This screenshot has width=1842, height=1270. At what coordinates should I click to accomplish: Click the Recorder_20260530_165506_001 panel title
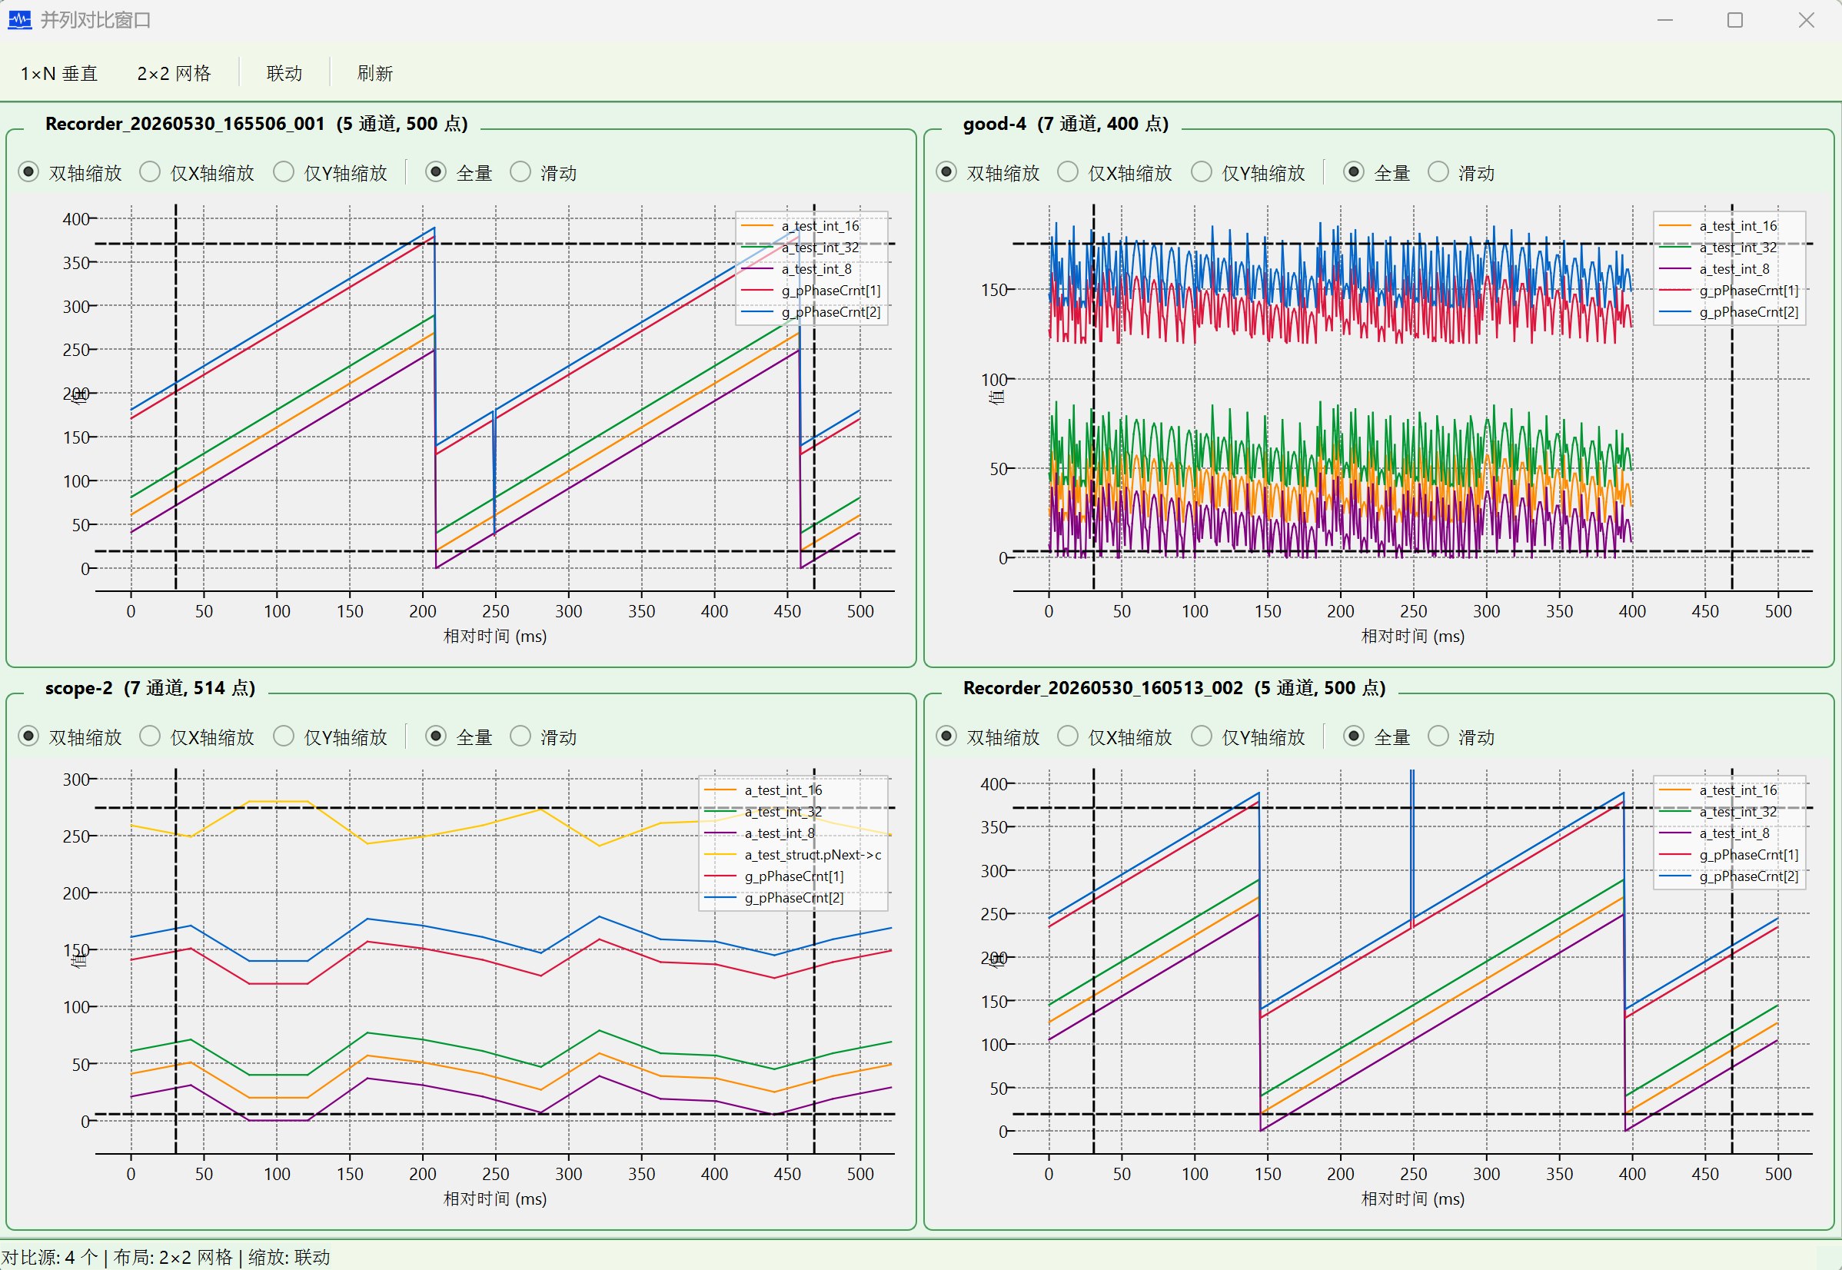point(256,123)
